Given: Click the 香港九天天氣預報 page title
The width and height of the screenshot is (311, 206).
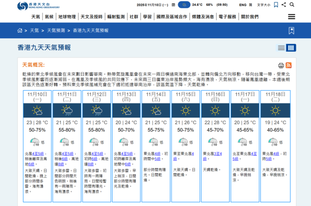Looking at the screenshot, I should click(x=44, y=48).
